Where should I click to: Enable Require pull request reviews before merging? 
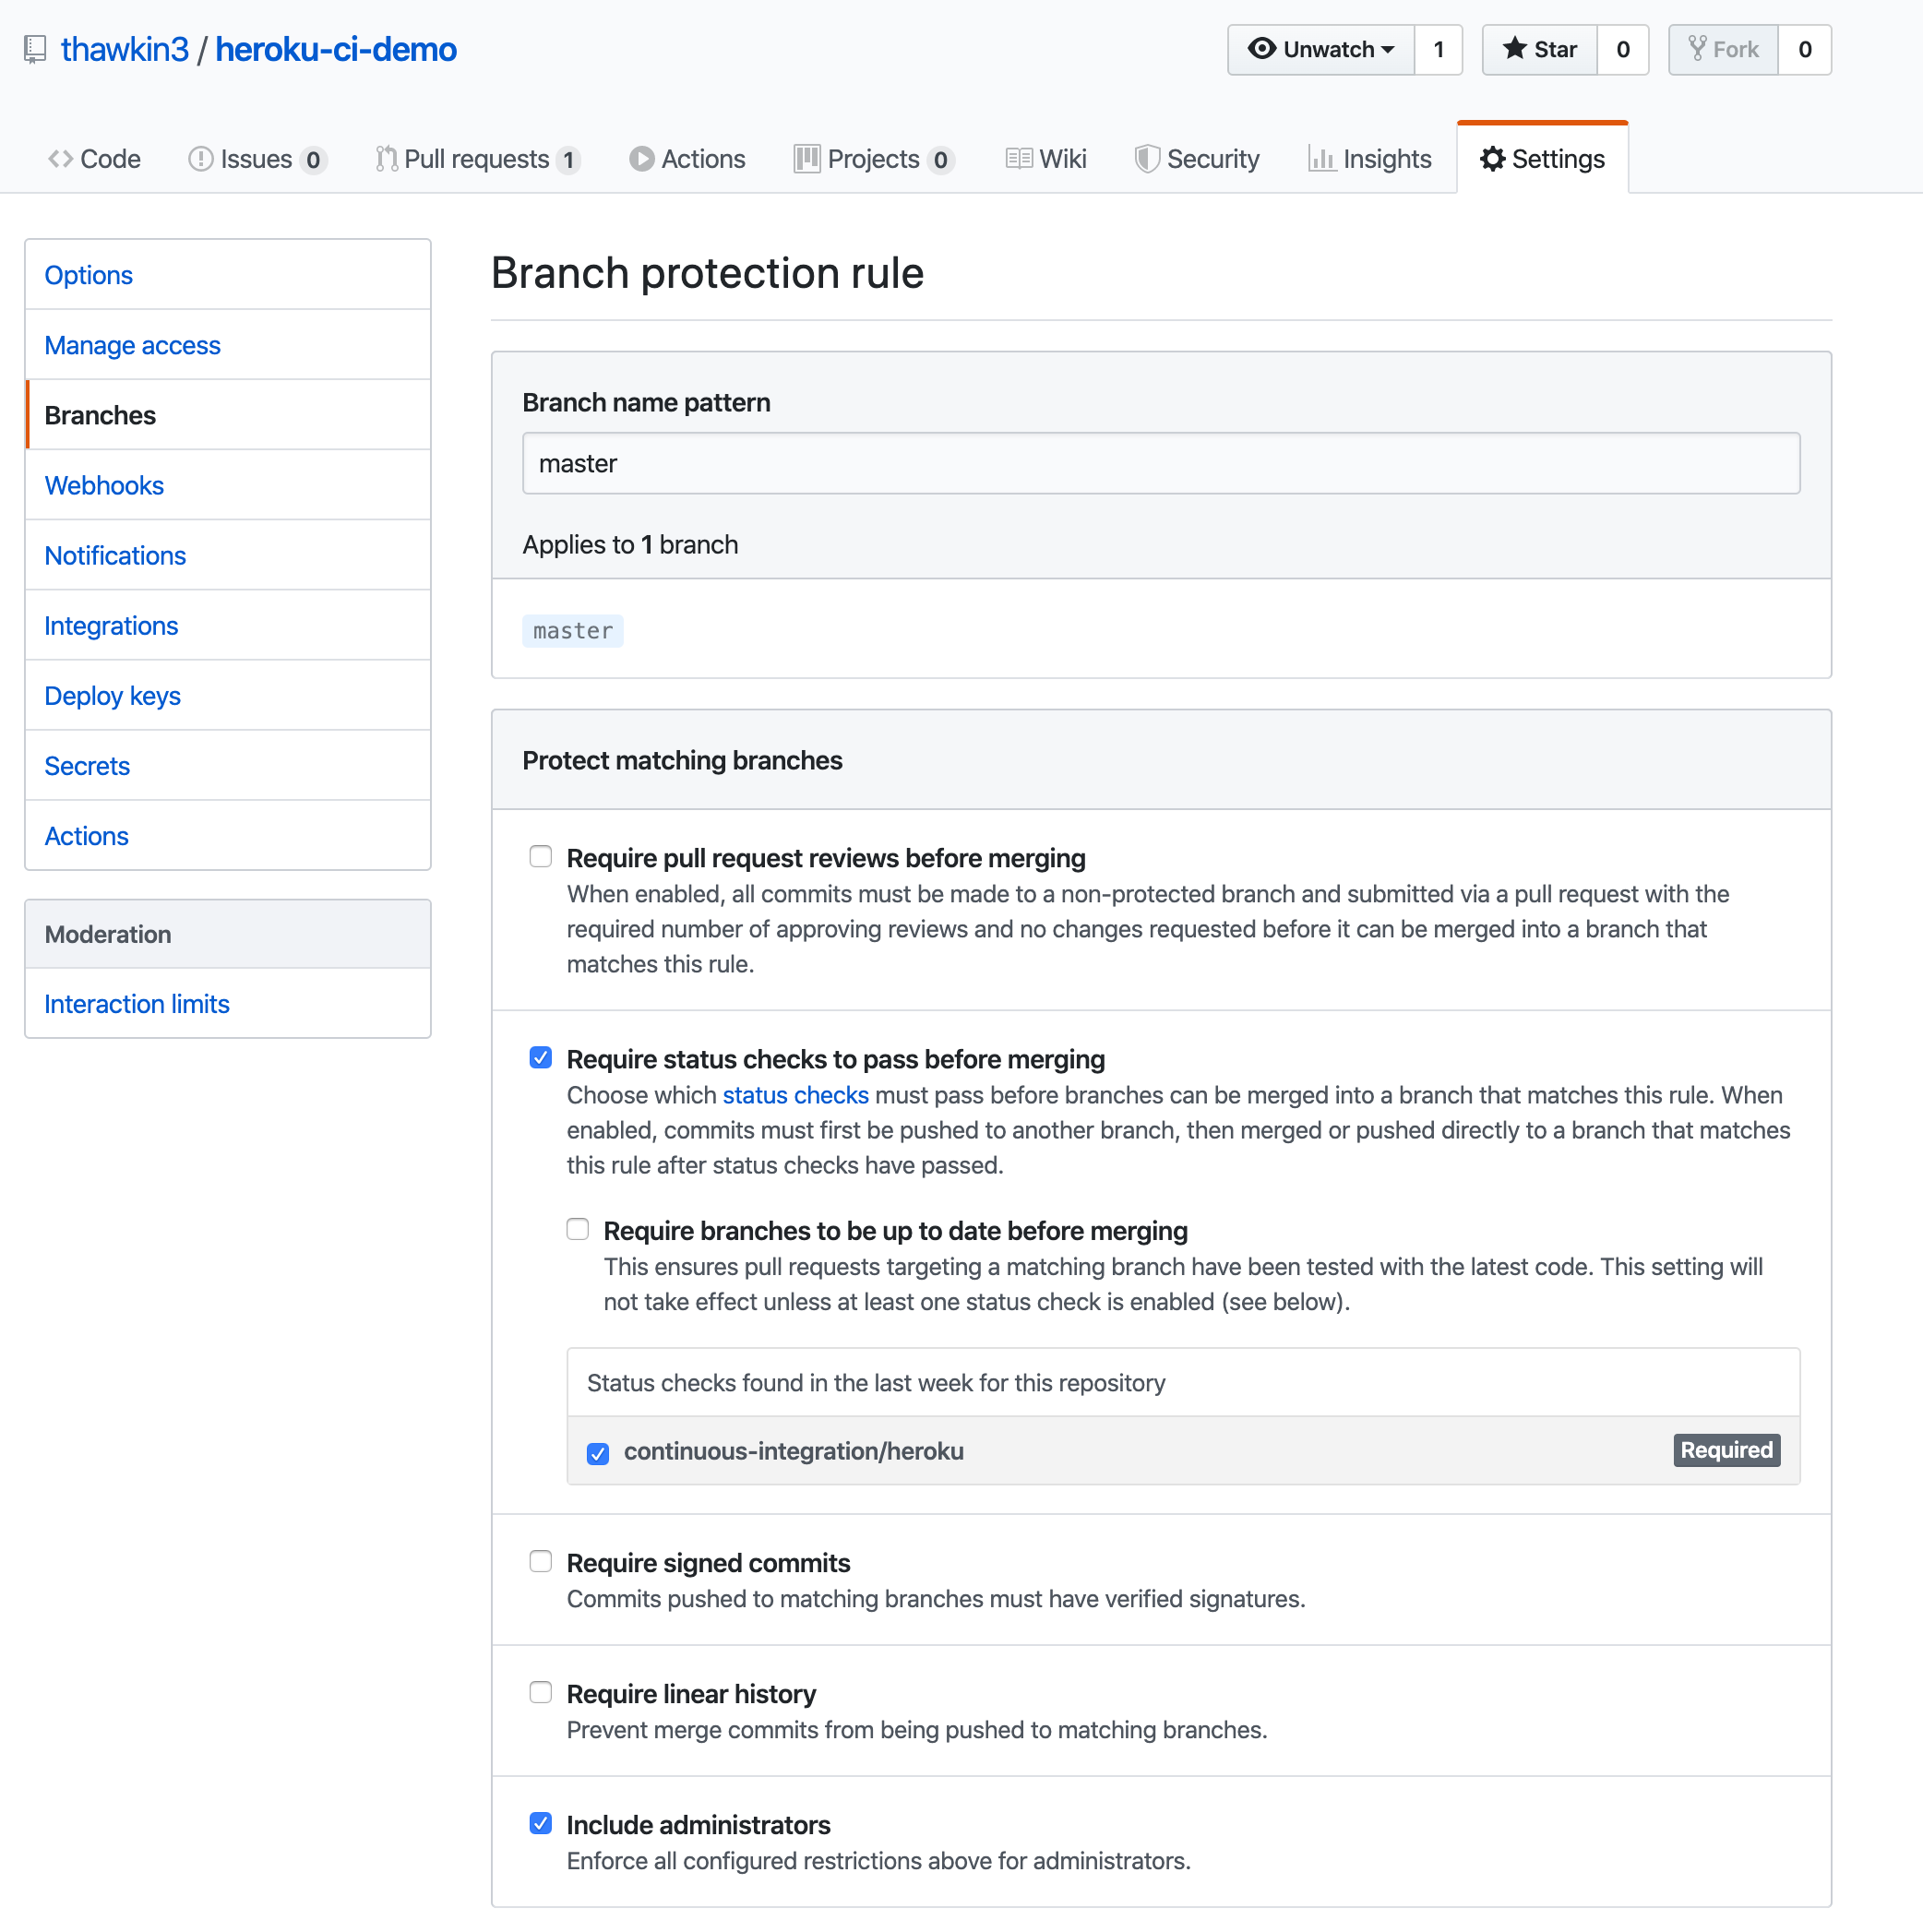pos(540,857)
